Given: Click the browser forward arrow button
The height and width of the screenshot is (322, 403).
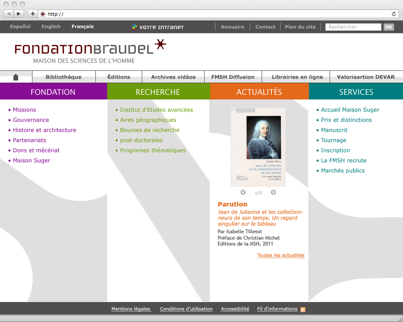Looking at the screenshot, I should (19, 14).
